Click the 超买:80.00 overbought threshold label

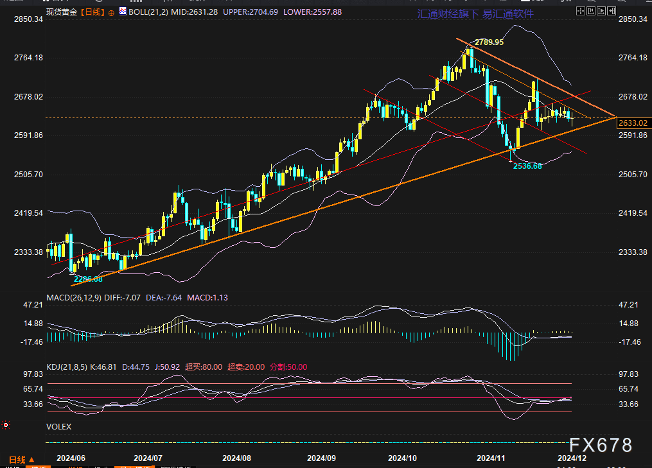[x=204, y=367]
